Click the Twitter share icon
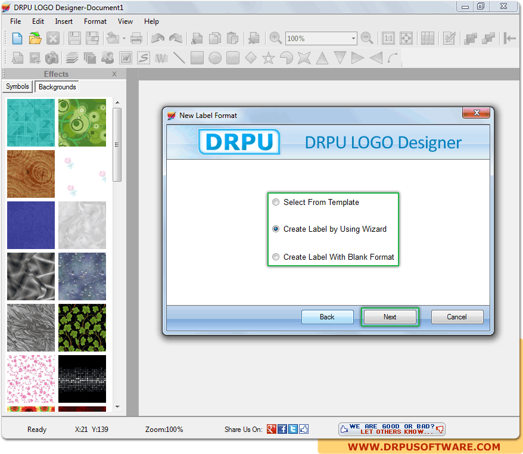 (x=293, y=429)
